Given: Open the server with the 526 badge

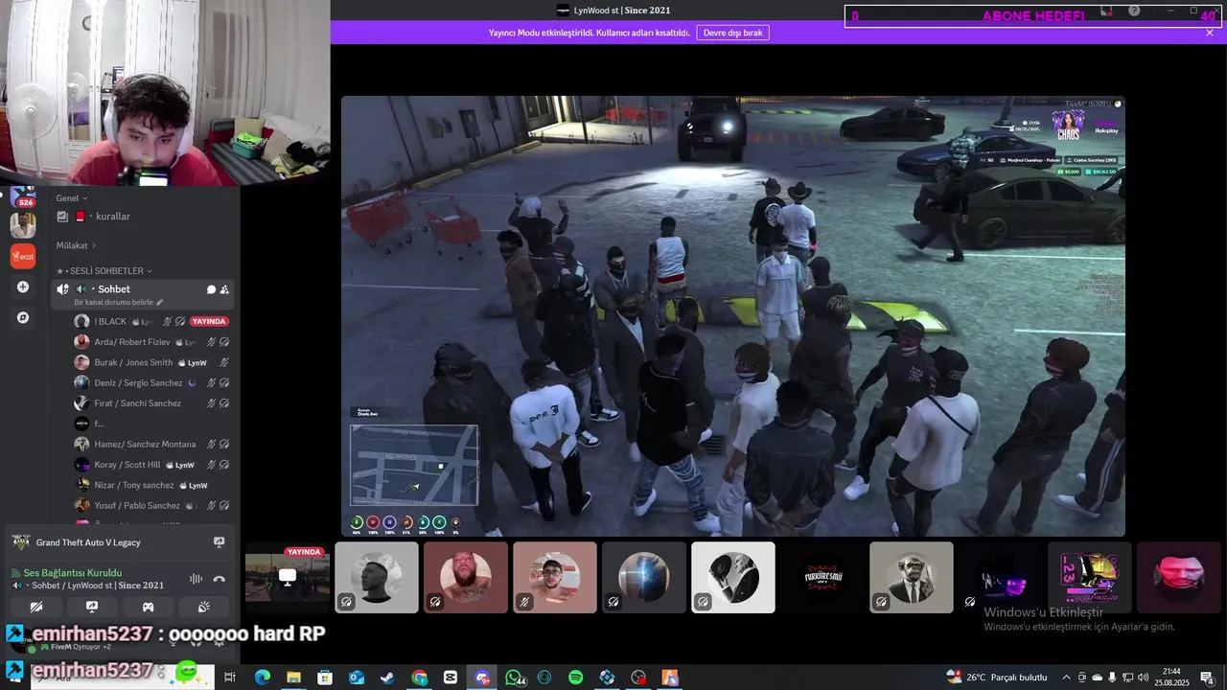Looking at the screenshot, I should (x=23, y=196).
